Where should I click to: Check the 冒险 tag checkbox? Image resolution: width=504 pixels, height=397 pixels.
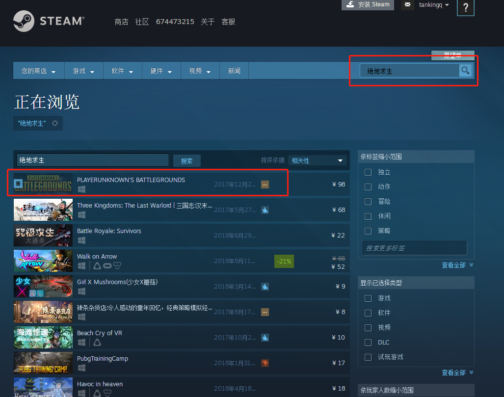pos(368,202)
